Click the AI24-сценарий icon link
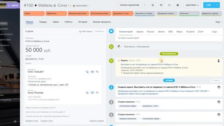Image resolution: width=224 pixels, height=126 pixels. pyautogui.click(x=86, y=31)
